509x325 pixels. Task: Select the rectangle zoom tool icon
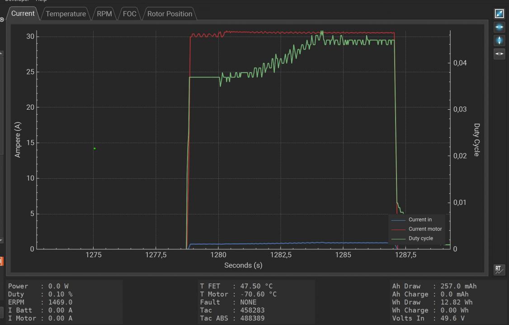[x=499, y=14]
